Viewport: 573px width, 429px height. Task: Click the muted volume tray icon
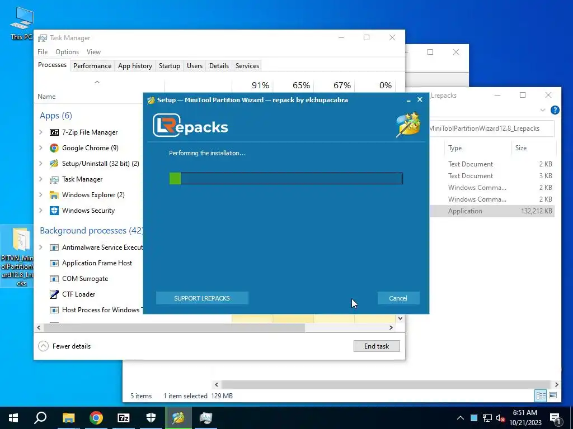coord(500,418)
